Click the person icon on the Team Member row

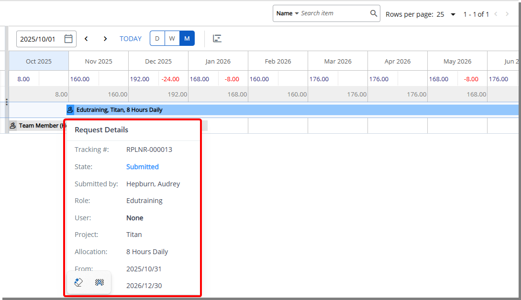12,125
